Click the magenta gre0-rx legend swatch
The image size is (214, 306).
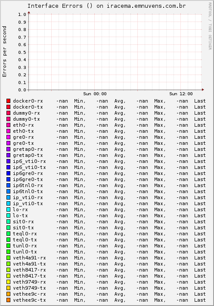point(8,137)
